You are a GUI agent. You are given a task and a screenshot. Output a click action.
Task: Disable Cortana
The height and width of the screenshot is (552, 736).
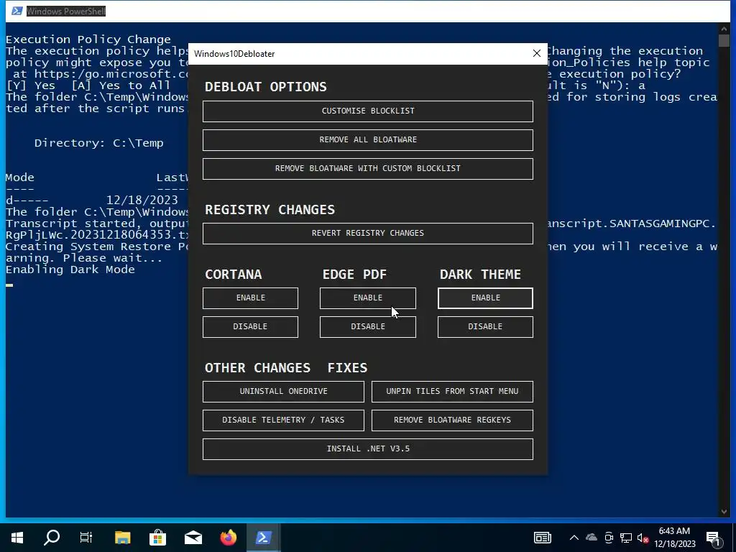point(250,327)
